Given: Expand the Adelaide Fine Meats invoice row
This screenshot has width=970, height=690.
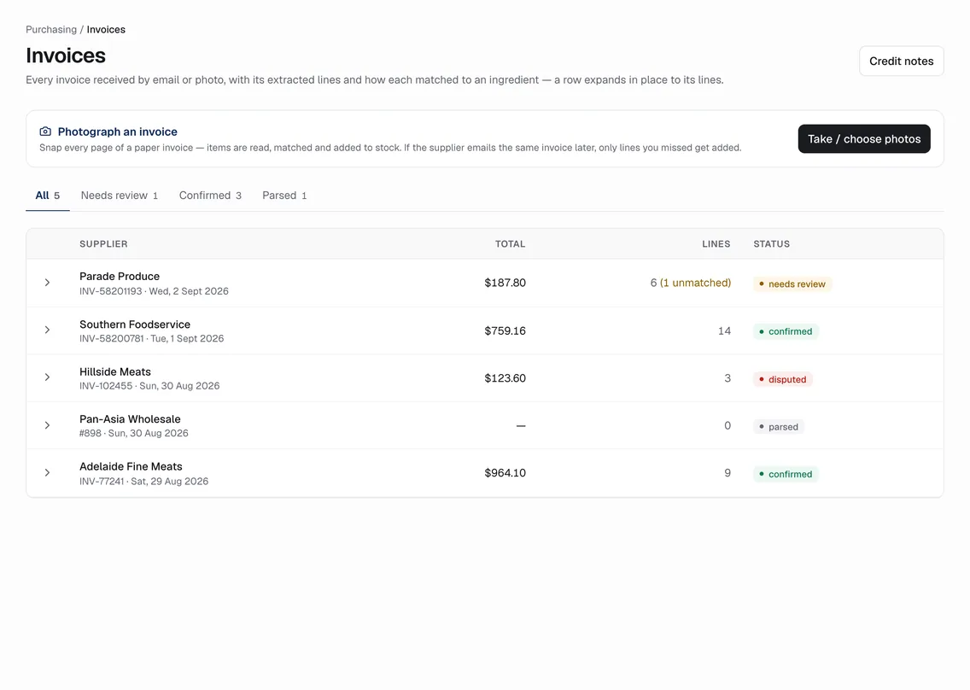Looking at the screenshot, I should (47, 473).
